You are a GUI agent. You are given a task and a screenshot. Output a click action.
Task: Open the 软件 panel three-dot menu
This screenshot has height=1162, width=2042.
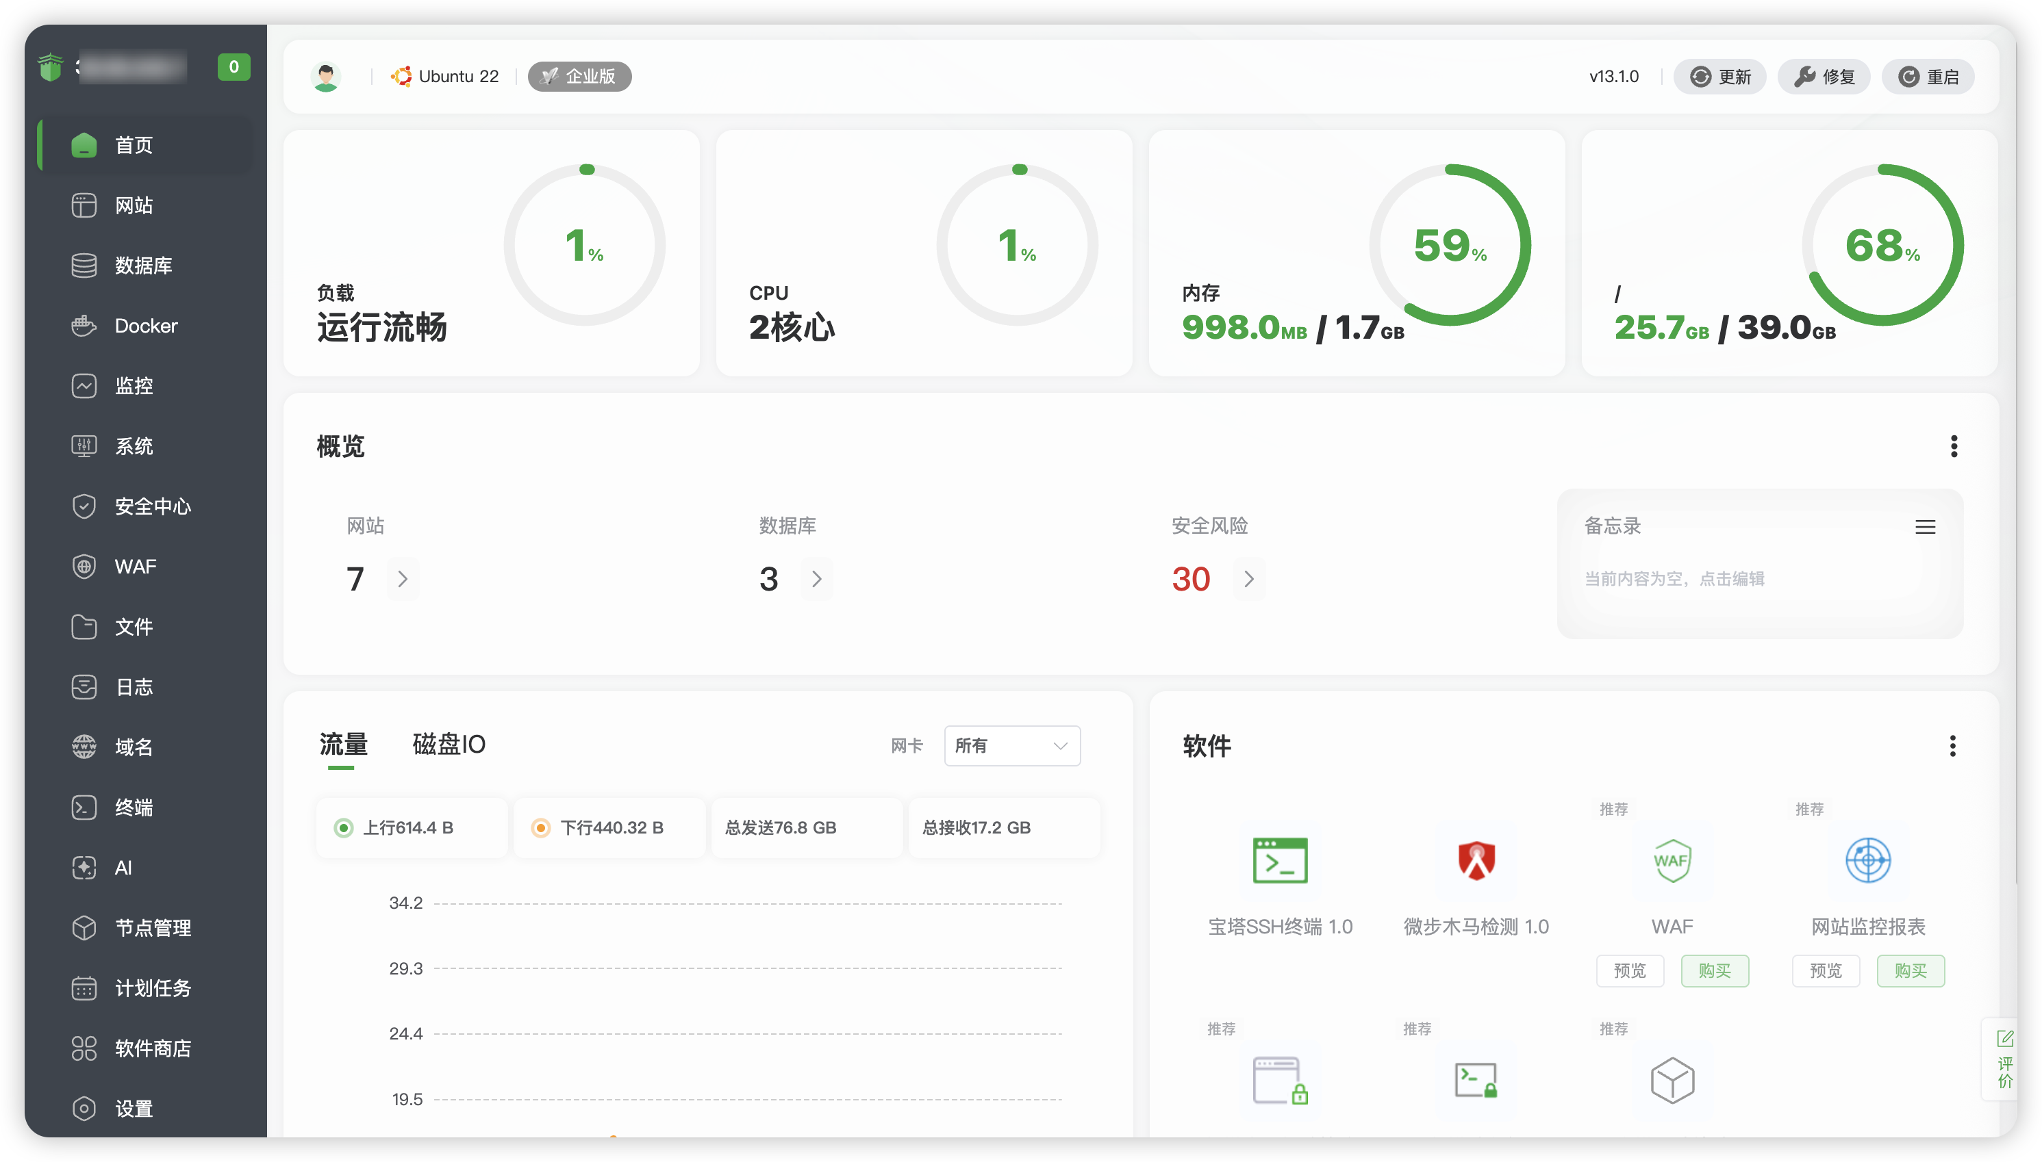[1952, 746]
